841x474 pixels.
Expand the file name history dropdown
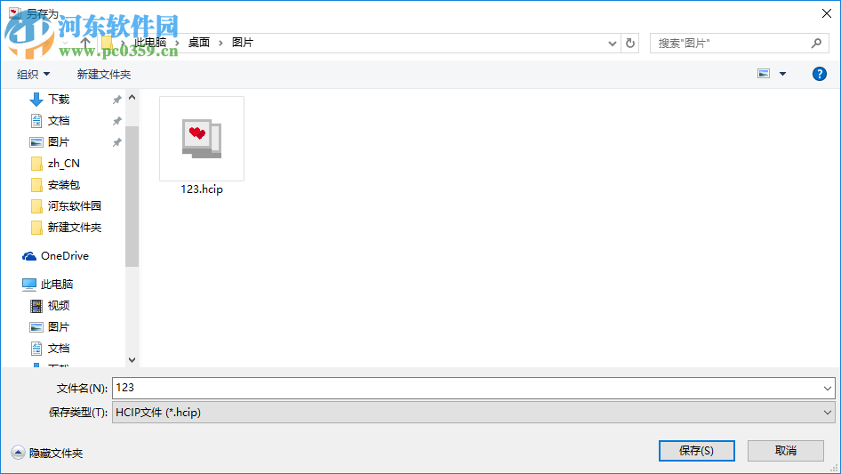tap(827, 388)
